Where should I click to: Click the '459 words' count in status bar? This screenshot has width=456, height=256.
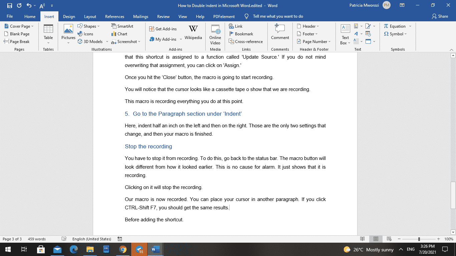37,239
